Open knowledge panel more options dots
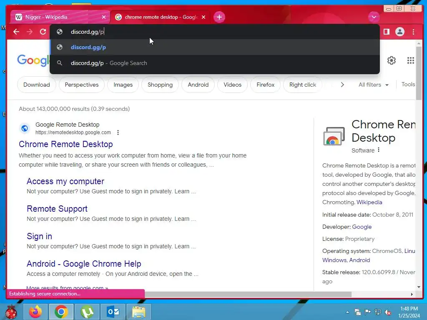The height and width of the screenshot is (320, 427). pos(379,150)
